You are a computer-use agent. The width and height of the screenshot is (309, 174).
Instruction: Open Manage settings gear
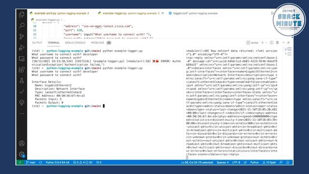tap(22, 155)
